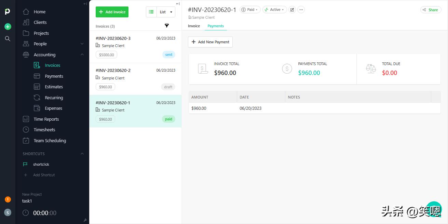Open search with magnifier icon
Viewport: 448px width, 224px height.
(x=8, y=39)
